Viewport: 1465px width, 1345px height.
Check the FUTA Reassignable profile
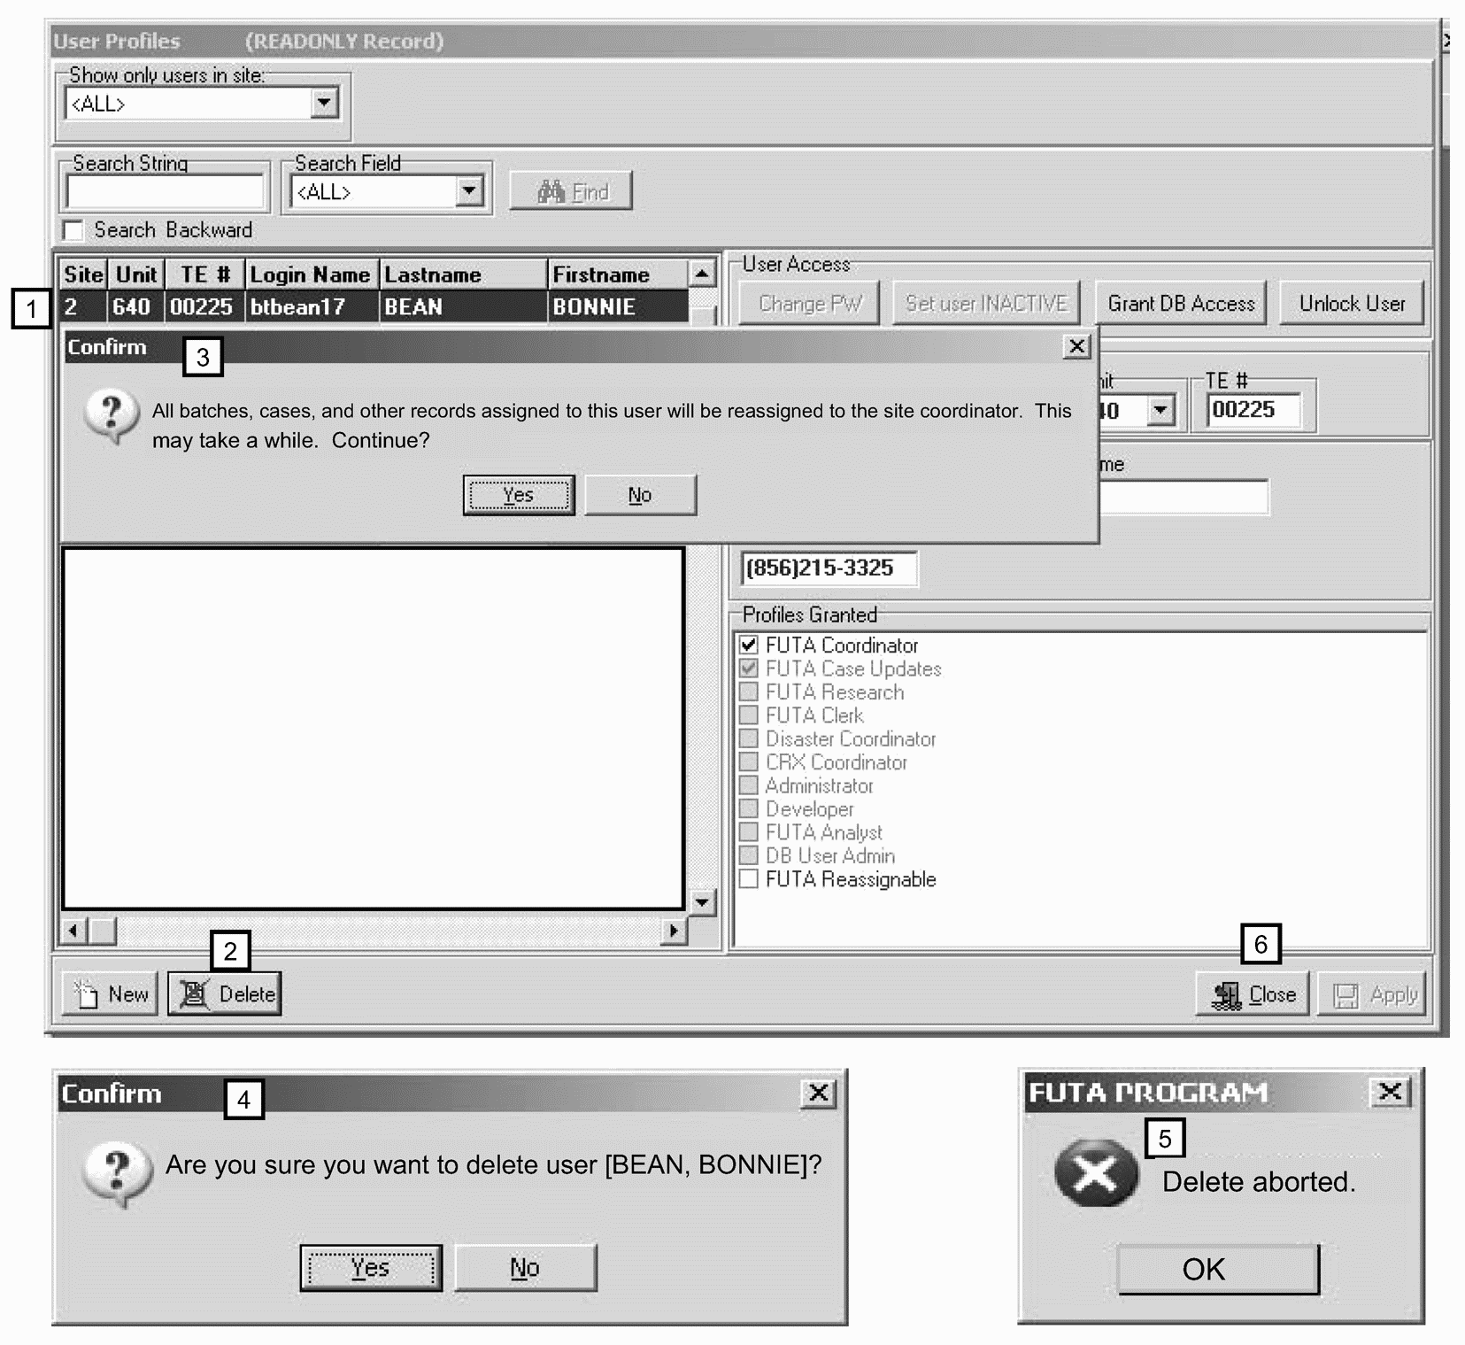[749, 879]
